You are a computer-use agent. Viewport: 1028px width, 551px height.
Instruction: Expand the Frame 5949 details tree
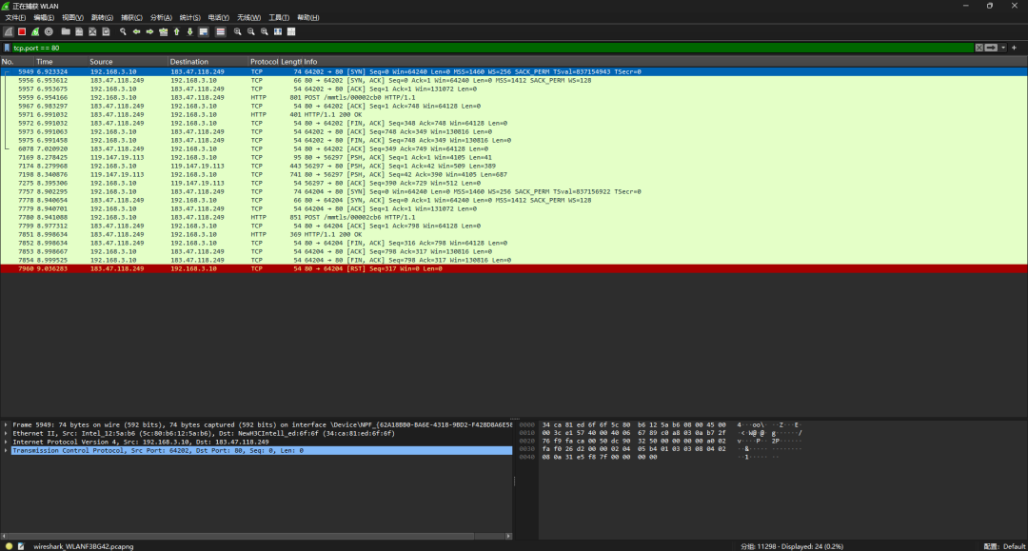click(x=7, y=423)
